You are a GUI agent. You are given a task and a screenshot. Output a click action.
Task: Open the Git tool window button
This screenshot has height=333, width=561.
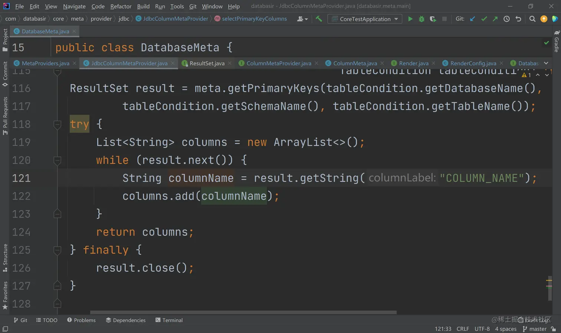[20, 320]
